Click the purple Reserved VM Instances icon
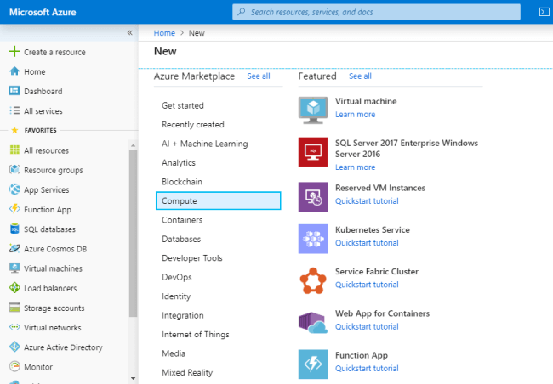Image resolution: width=553 pixels, height=384 pixels. (313, 197)
